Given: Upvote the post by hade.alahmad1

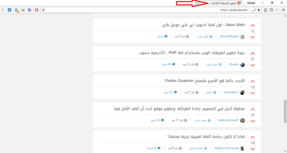Looking at the screenshot, I should pos(253,109).
